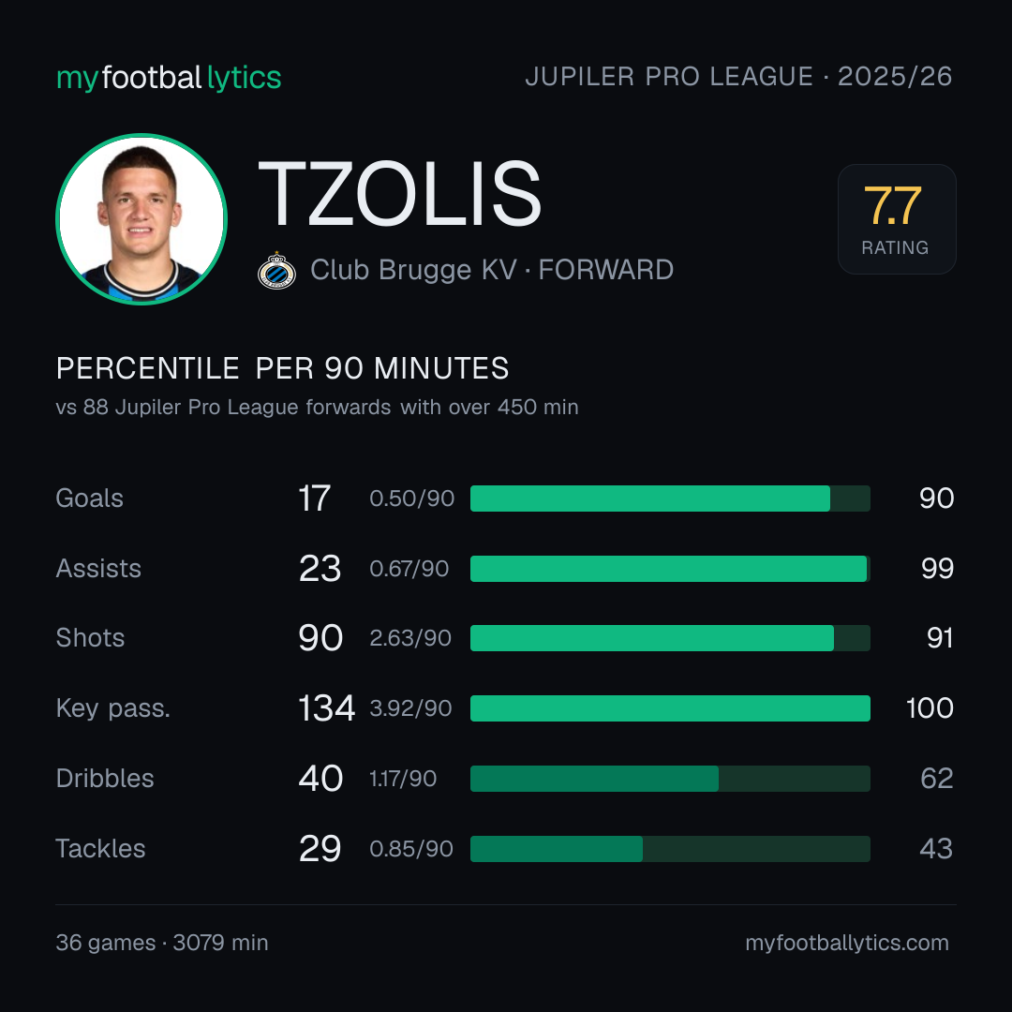Click the TZOLIS player name heading
Viewport: 1012px width, 1012px height.
(x=399, y=194)
